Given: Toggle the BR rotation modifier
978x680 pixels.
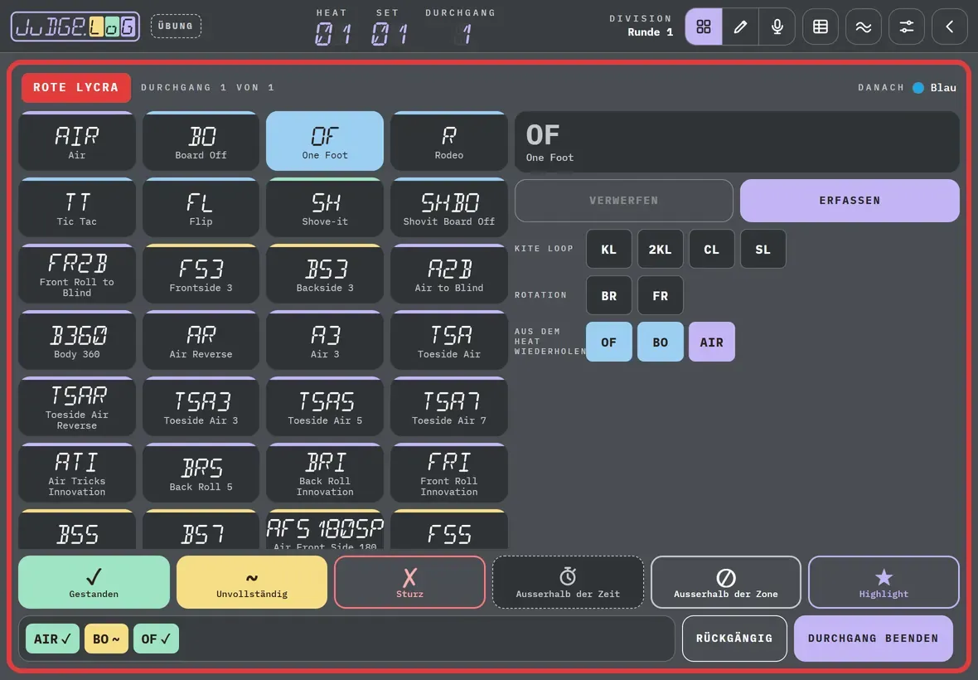Looking at the screenshot, I should [x=608, y=296].
